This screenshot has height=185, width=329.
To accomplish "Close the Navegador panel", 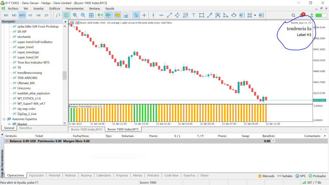I will coord(65,22).
